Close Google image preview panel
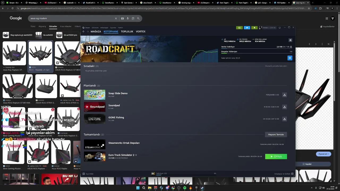340x191 pixels. pyautogui.click(x=329, y=44)
